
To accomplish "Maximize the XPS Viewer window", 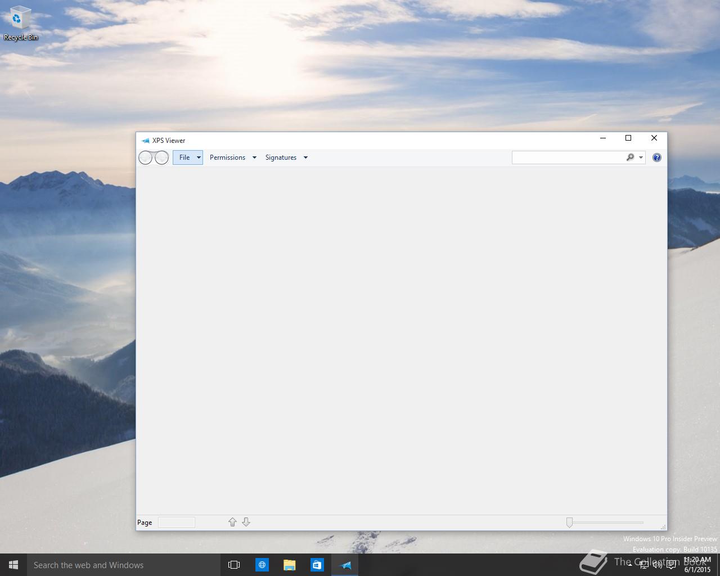I will coord(628,138).
